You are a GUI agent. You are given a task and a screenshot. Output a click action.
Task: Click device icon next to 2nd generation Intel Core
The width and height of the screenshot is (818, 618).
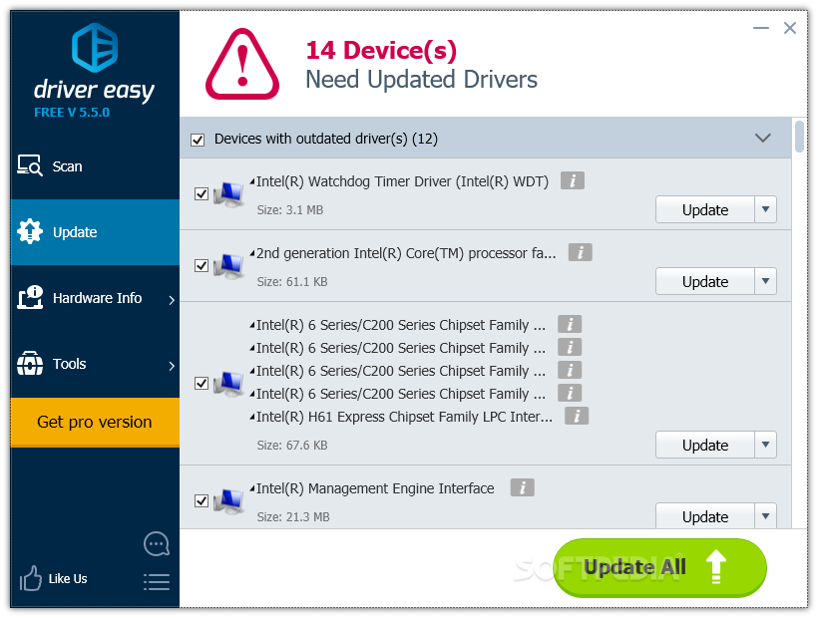(228, 266)
